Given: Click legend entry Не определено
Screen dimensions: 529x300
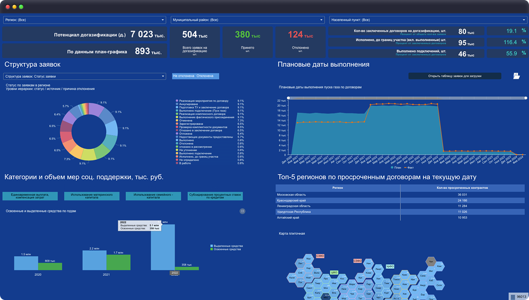Looking at the screenshot, I should pos(188,160).
